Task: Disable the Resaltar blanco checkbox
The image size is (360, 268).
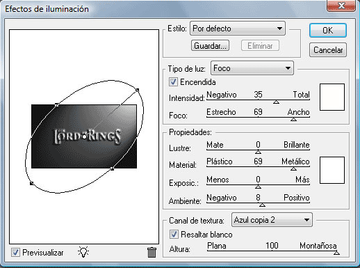Action: [x=174, y=234]
